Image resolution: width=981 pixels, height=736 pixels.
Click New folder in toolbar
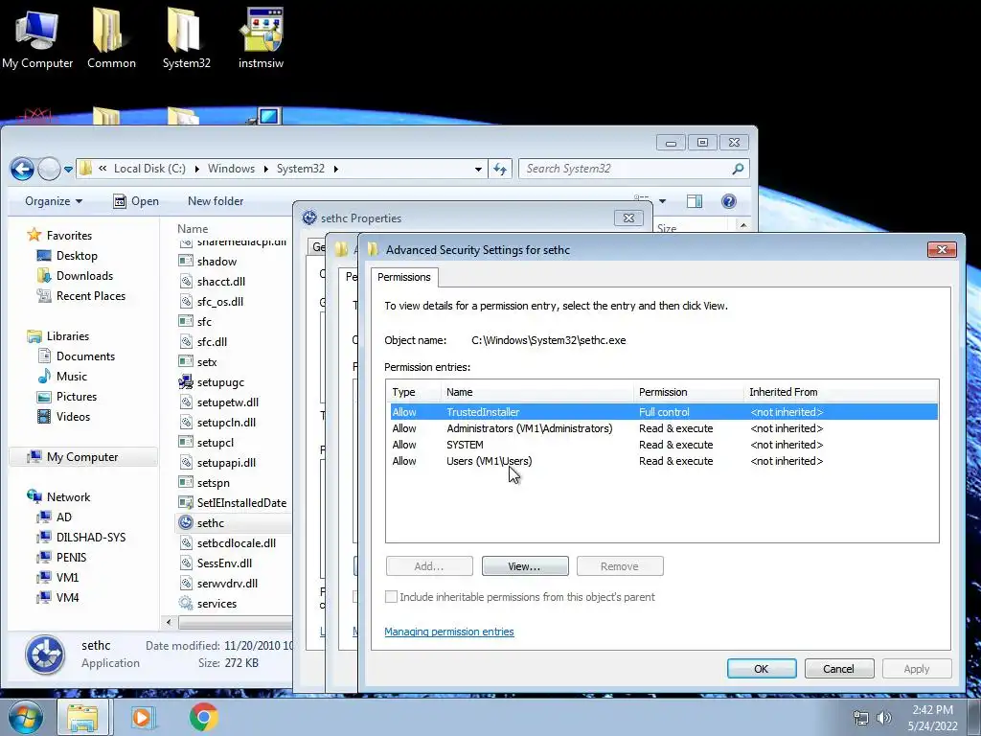[x=216, y=201]
